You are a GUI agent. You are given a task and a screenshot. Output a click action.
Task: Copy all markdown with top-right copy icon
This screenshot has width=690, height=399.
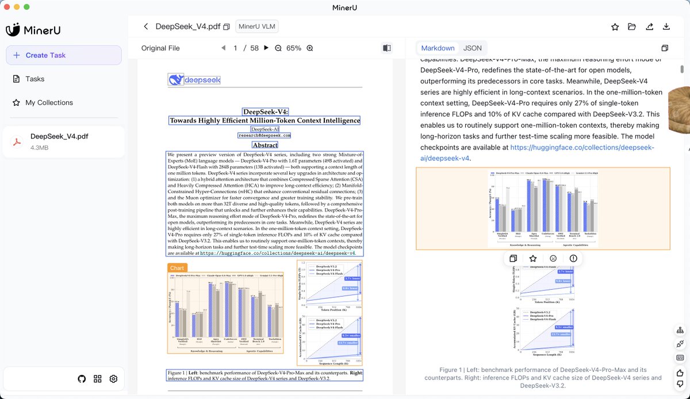[665, 48]
